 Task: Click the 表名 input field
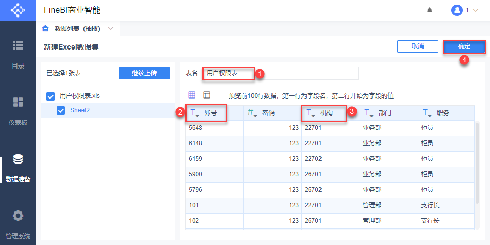tap(280, 73)
